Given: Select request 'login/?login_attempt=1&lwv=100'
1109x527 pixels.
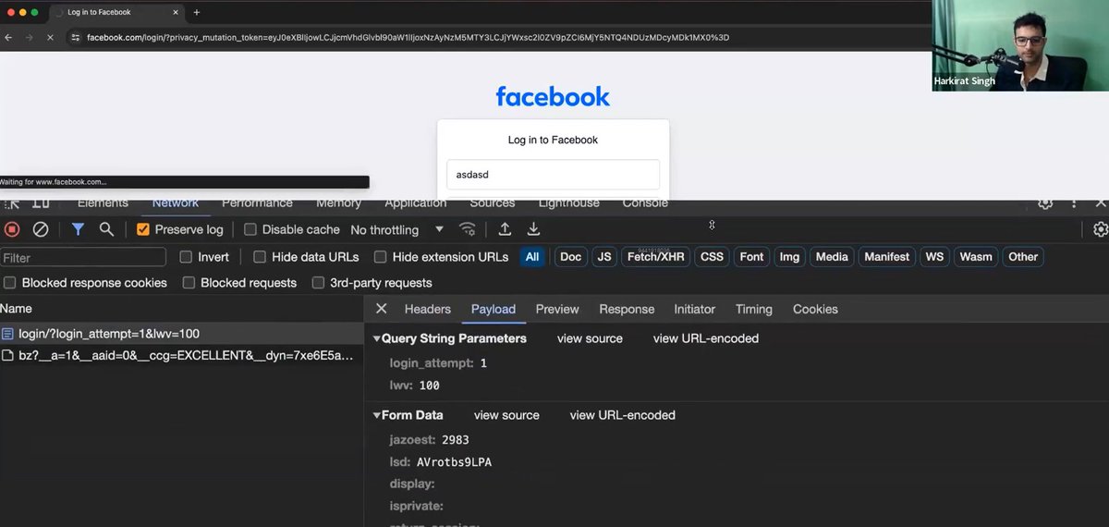Looking at the screenshot, I should (182, 334).
